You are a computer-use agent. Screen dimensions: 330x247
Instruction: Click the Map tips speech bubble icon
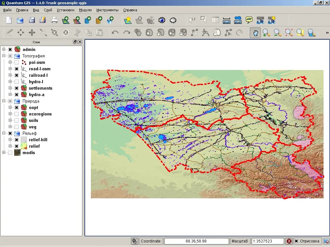249,20
